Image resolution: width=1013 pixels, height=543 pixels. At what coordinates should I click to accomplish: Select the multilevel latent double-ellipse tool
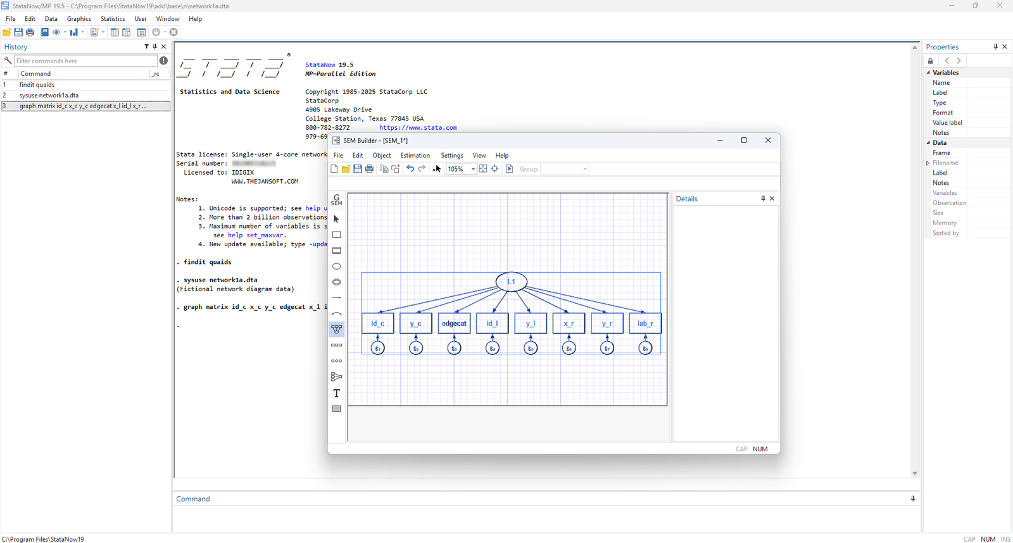[x=337, y=282]
